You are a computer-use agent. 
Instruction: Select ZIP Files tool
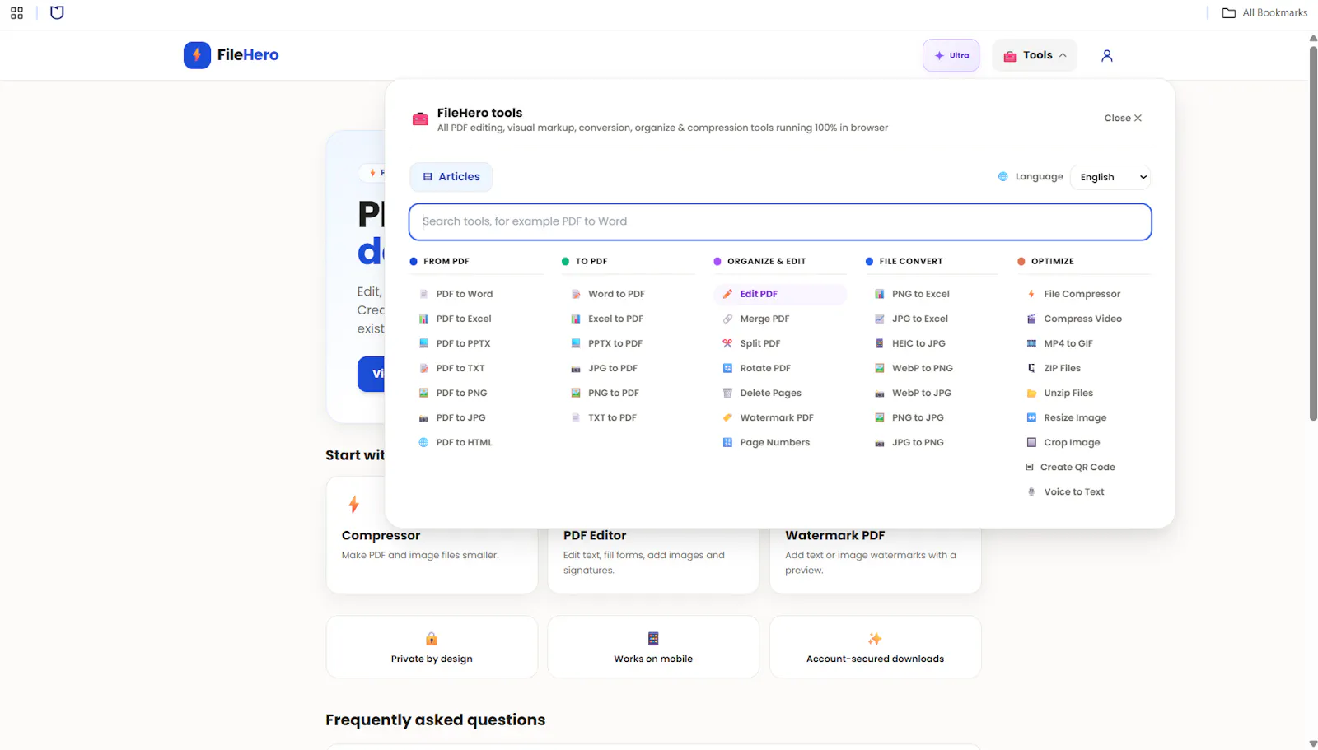pyautogui.click(x=1062, y=368)
